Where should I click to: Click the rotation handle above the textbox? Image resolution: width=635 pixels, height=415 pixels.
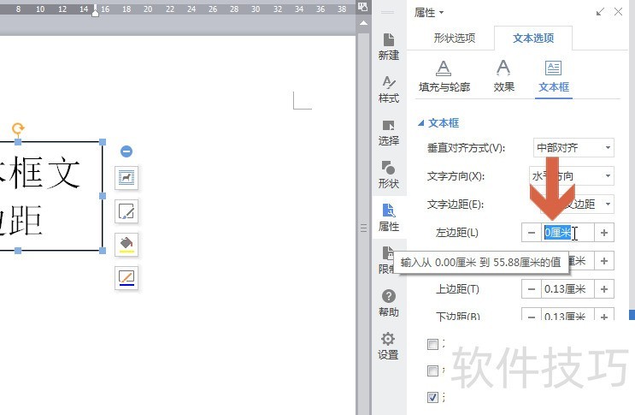18,129
